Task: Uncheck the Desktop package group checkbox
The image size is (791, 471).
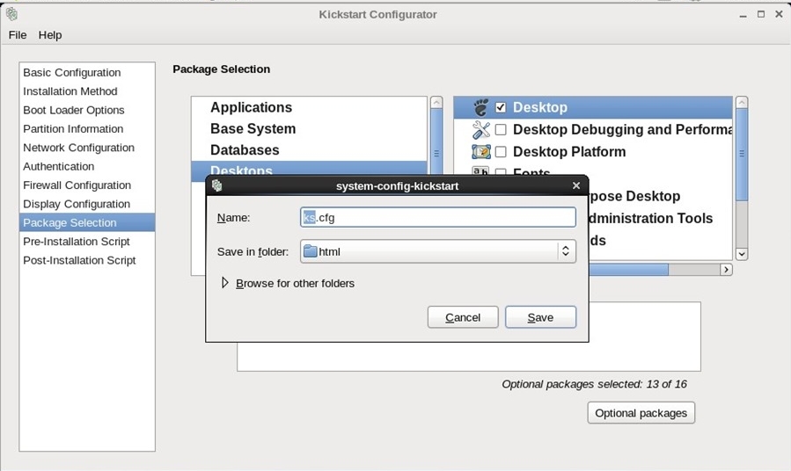Action: point(501,107)
